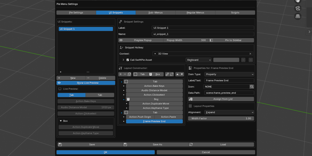Viewport: 312px width, 156px height.
Task: Click the Pin to Sidebar panel icon
Action: [211, 40]
